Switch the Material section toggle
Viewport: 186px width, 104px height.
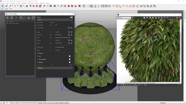70,62
